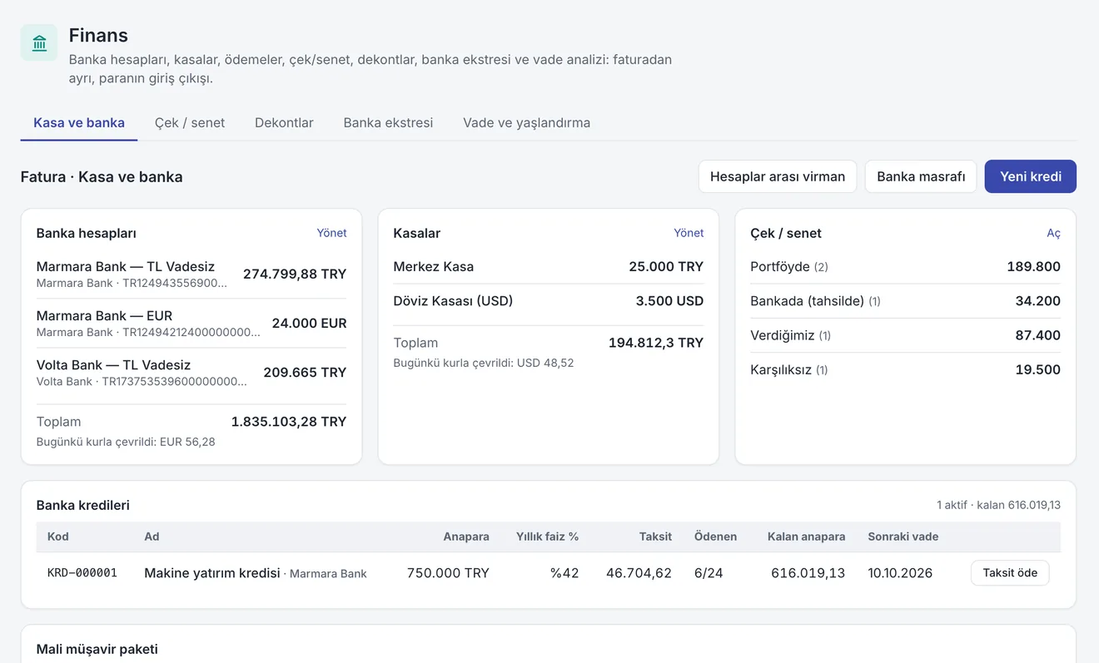Click the 10.10.2026 next due date
The height and width of the screenshot is (663, 1099).
[900, 572]
